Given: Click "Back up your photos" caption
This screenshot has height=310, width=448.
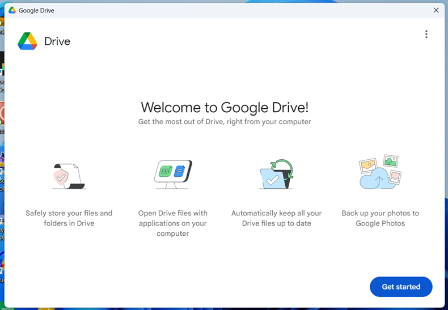Looking at the screenshot, I should 380,218.
